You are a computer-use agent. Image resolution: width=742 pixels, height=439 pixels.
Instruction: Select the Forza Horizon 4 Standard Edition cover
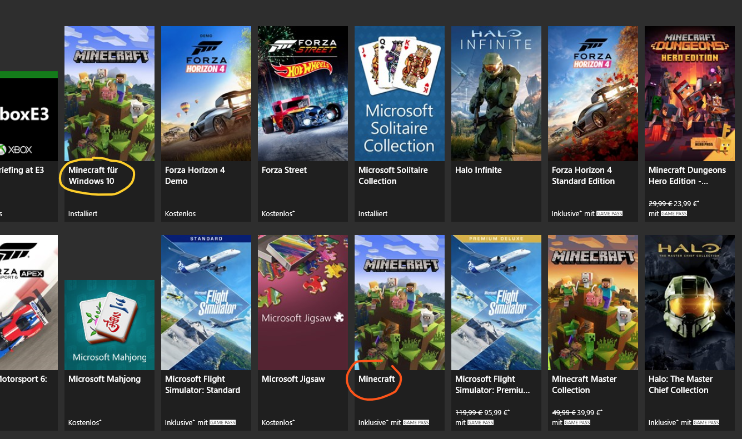tap(593, 93)
